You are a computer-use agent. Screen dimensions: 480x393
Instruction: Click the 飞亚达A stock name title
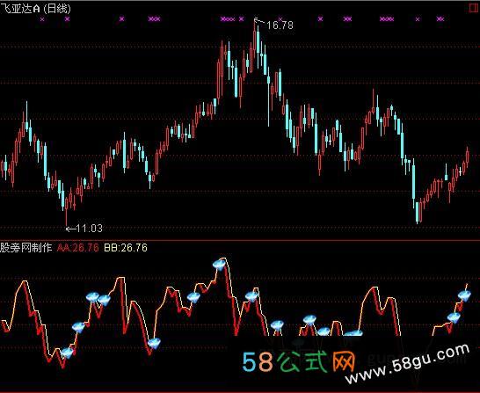(x=20, y=9)
